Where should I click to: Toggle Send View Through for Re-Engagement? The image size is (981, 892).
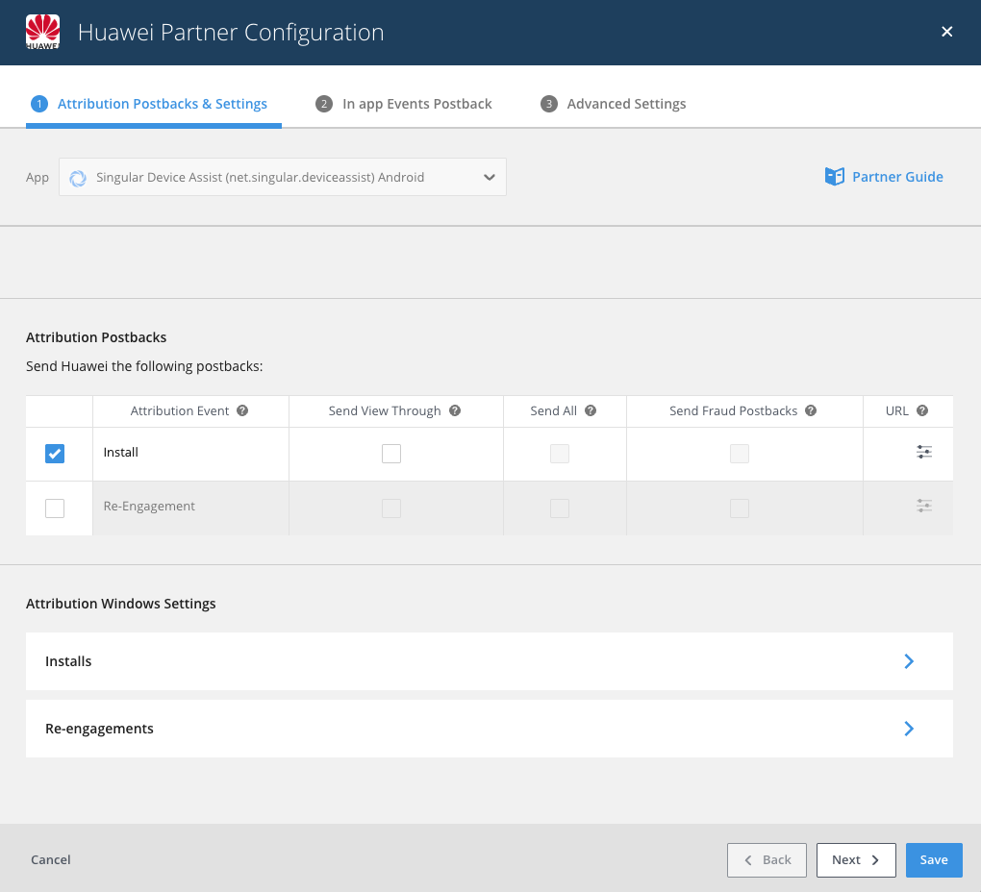point(391,508)
